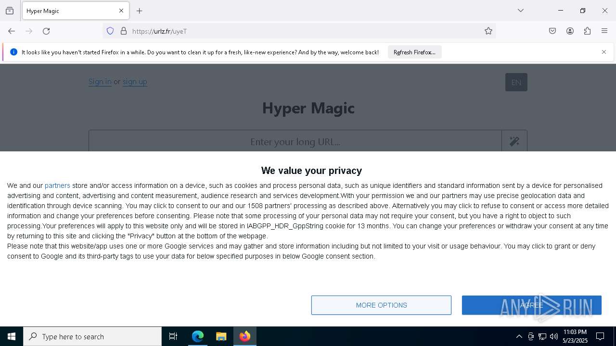The width and height of the screenshot is (616, 346).
Task: Go back to previous page
Action: click(x=12, y=31)
